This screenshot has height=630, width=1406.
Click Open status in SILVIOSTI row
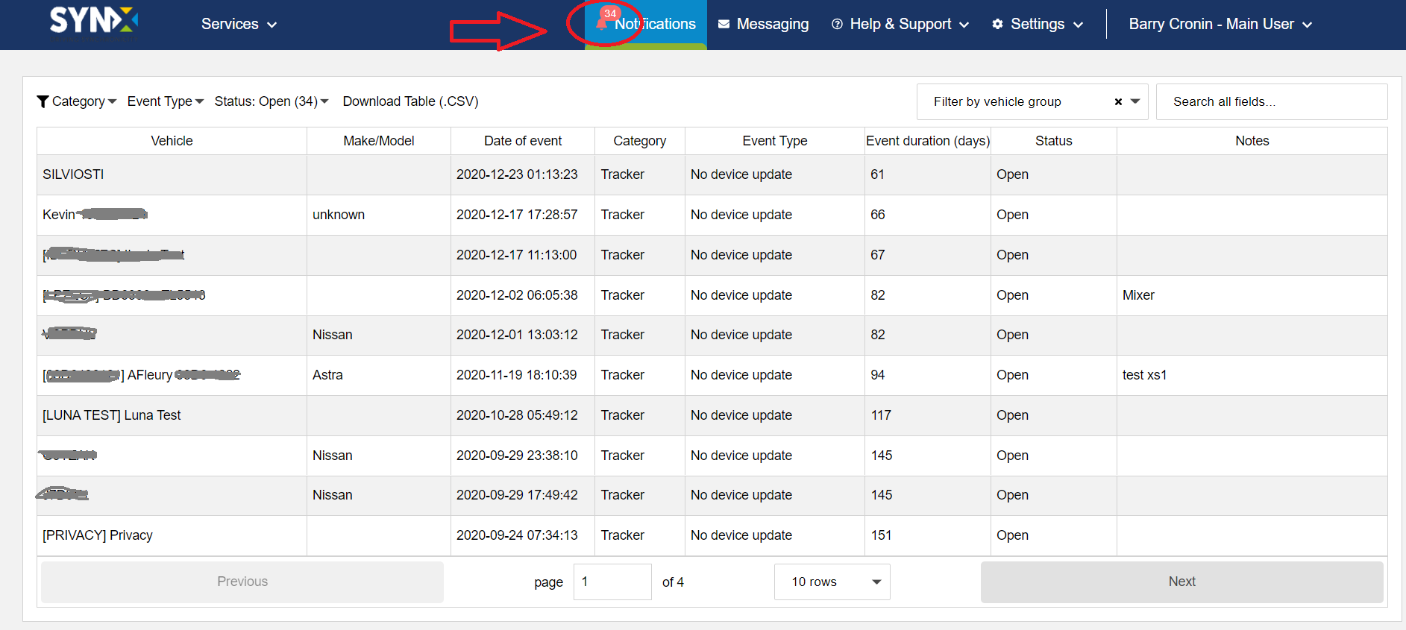[x=1012, y=174]
